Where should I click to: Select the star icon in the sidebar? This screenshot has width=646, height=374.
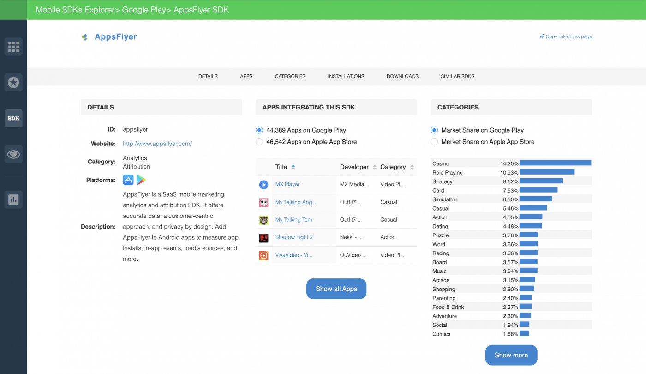[x=13, y=83]
